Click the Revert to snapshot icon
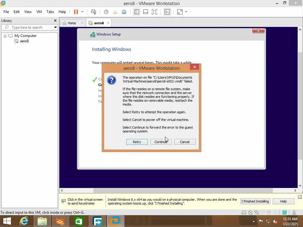The width and height of the screenshot is (303, 227). pyautogui.click(x=115, y=12)
